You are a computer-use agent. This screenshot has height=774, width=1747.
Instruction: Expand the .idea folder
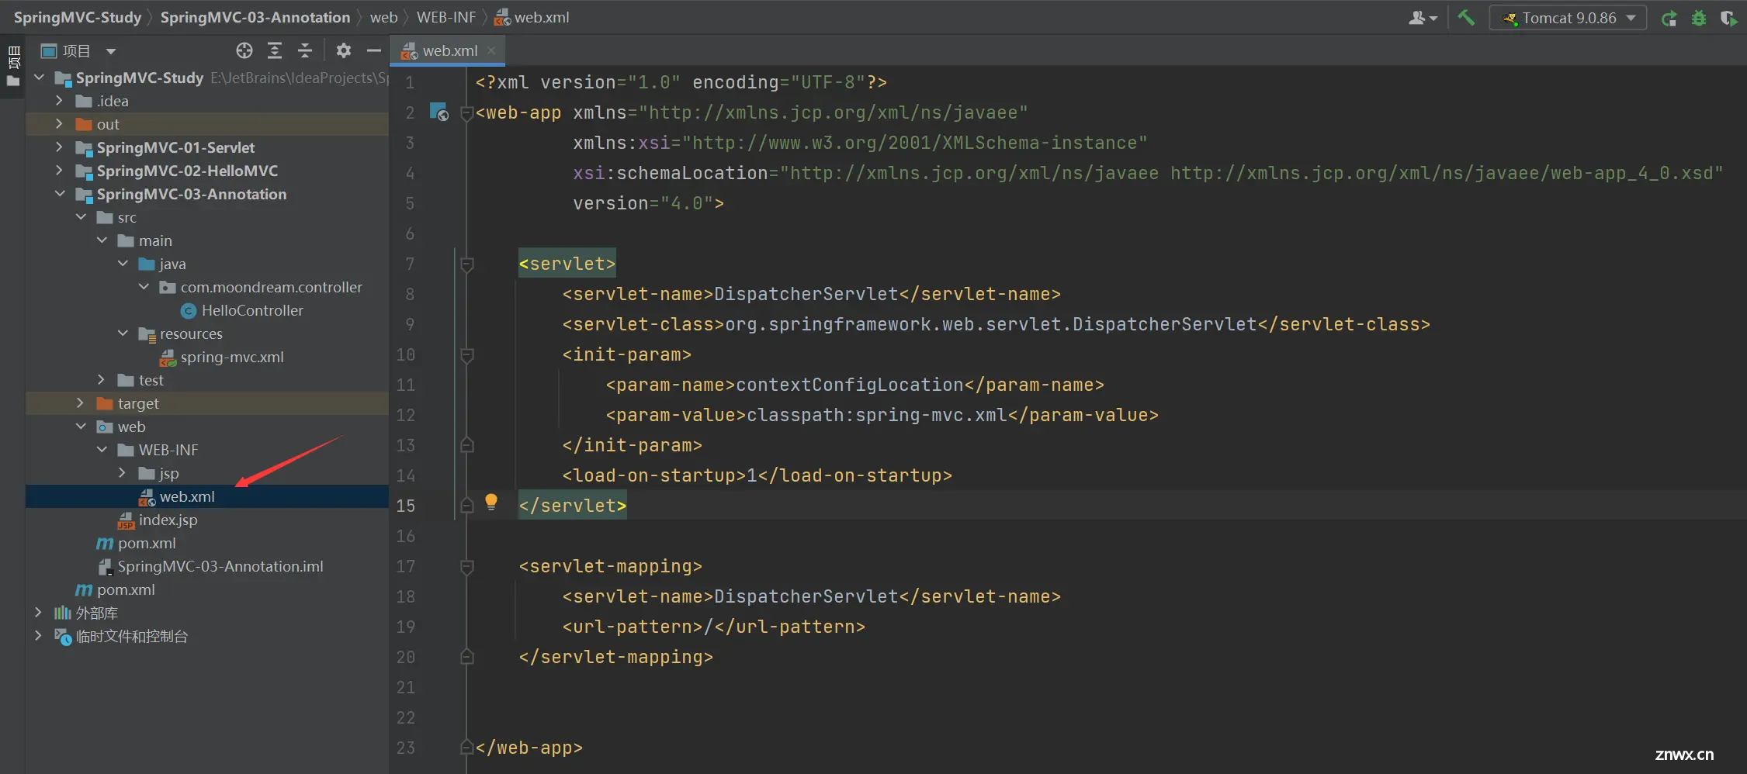click(60, 101)
